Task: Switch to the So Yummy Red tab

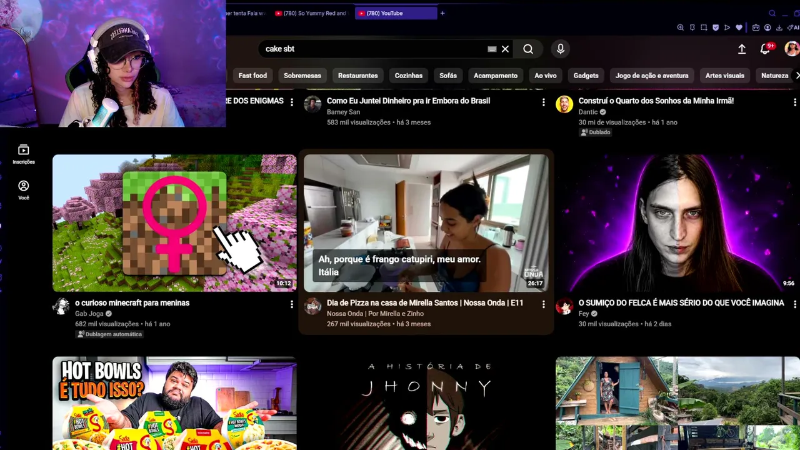Action: pyautogui.click(x=311, y=13)
